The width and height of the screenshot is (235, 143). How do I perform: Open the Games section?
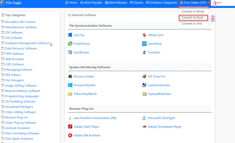point(137,3)
